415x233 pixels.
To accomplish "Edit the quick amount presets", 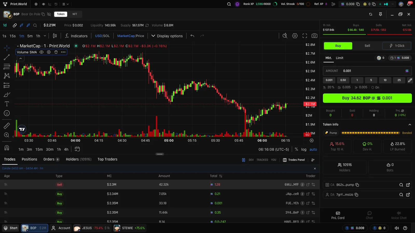I will 410,80.
